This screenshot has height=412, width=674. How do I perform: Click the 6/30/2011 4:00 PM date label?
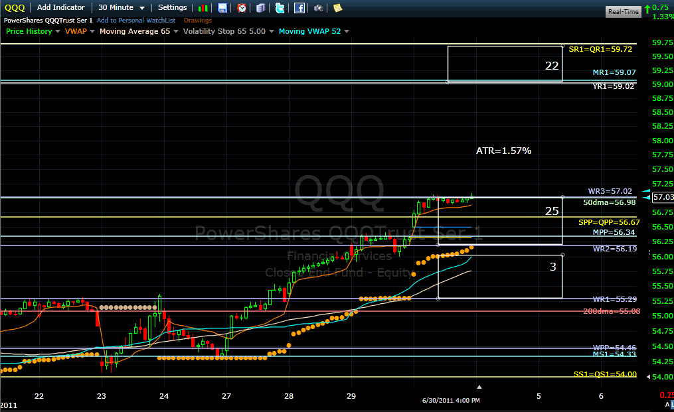[x=451, y=401]
